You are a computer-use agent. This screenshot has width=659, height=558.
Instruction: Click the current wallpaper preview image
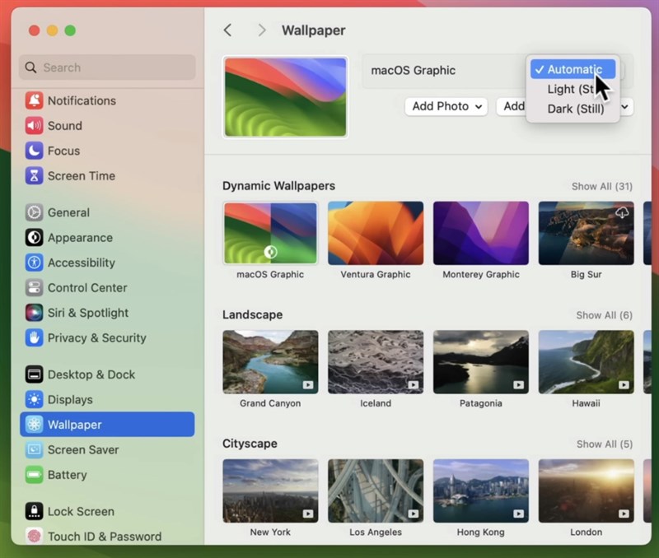tap(285, 97)
